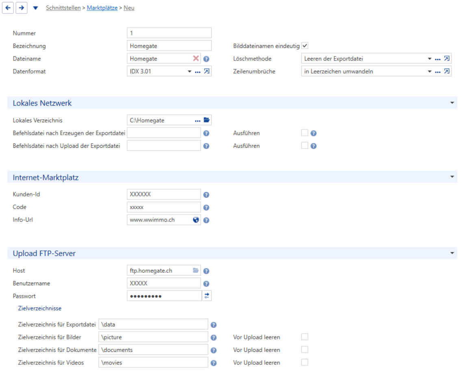Open Zeilenumbrüche record in new window
The width and height of the screenshot is (463, 371).
click(x=447, y=71)
